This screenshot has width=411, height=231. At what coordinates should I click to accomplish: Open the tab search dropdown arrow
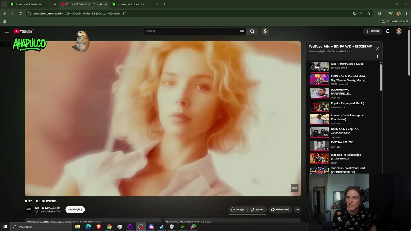point(4,4)
